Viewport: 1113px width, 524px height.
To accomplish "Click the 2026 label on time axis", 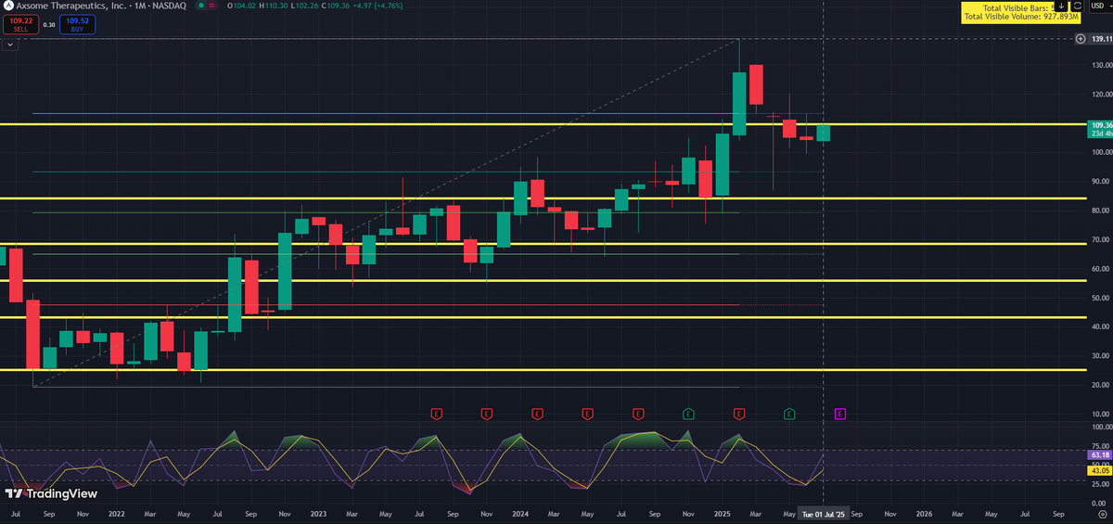I will click(x=924, y=513).
